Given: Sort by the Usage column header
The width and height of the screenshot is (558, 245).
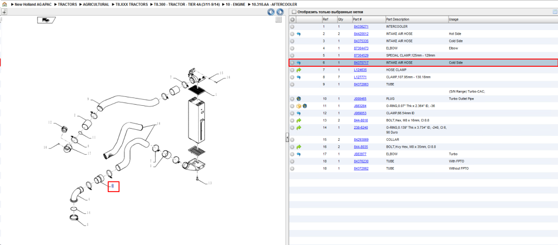Looking at the screenshot, I should pyautogui.click(x=503, y=19).
